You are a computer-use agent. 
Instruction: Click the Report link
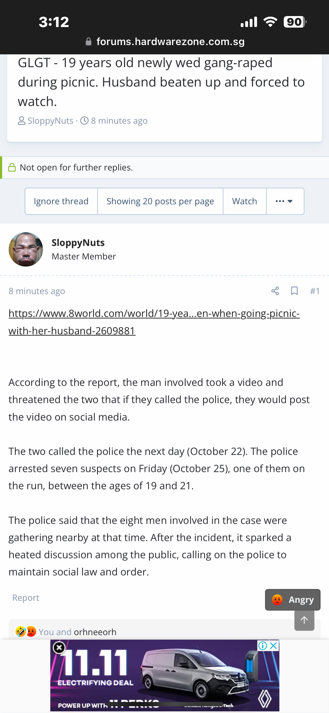(x=26, y=598)
